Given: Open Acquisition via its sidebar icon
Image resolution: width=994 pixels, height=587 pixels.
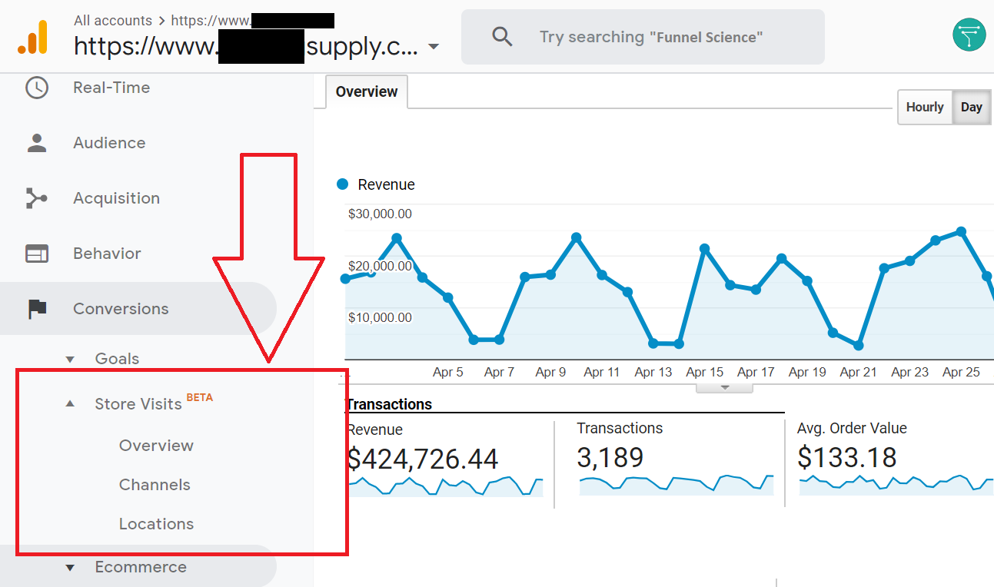Looking at the screenshot, I should 36,197.
